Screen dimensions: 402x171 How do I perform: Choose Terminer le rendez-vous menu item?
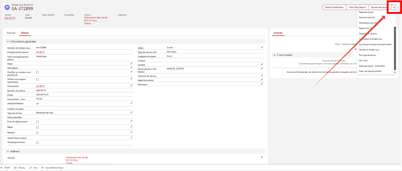tap(369, 50)
